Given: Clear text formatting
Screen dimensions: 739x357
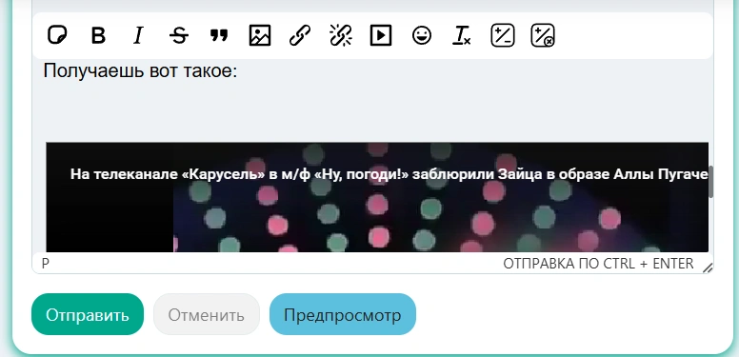Looking at the screenshot, I should coord(462,35).
